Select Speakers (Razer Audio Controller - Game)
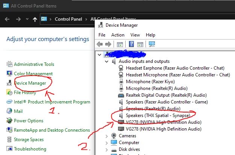235x155 pixels. (167, 102)
